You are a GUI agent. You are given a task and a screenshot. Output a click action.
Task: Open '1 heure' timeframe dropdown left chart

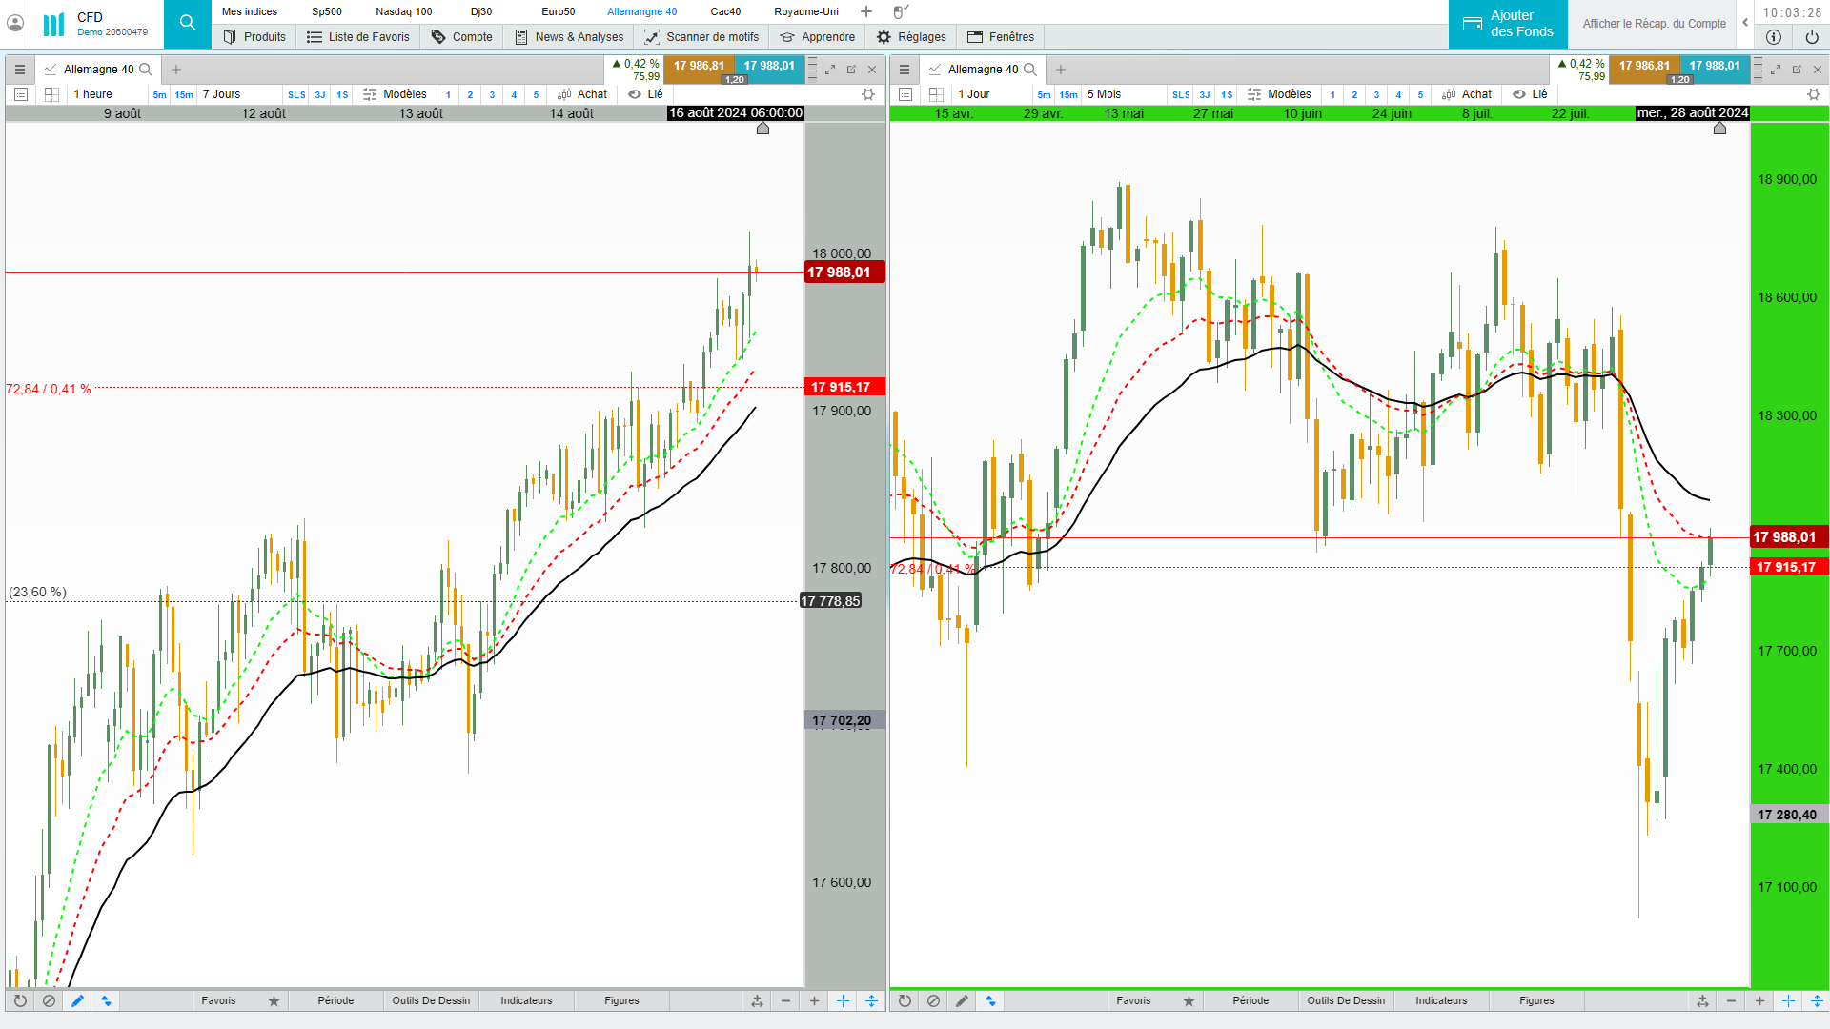coord(93,94)
